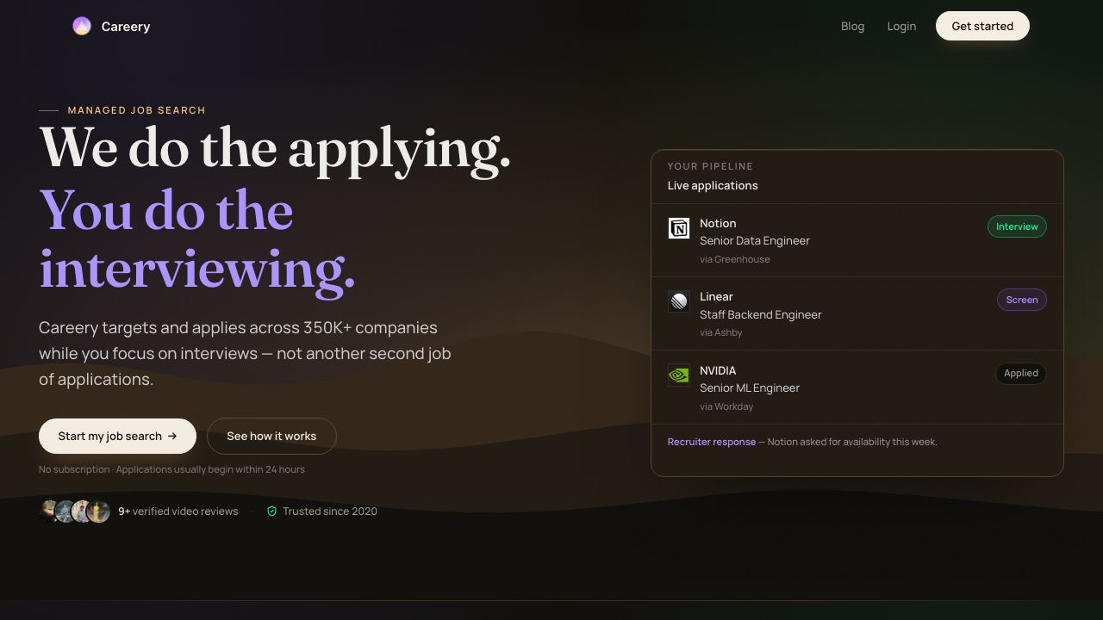Click the text "Staff Backend Engineer"
The height and width of the screenshot is (620, 1103).
tap(761, 315)
